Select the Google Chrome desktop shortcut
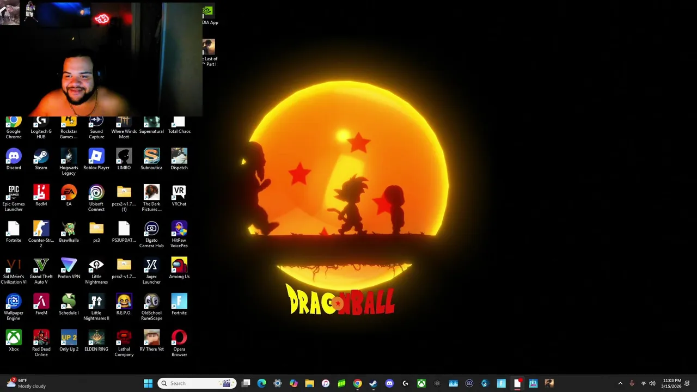Viewport: 697px width, 392px height. point(14,128)
